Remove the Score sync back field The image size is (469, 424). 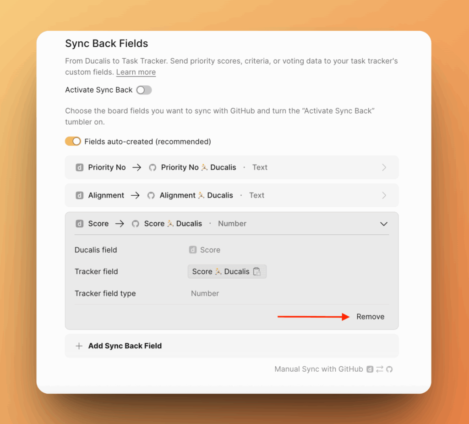pos(370,317)
